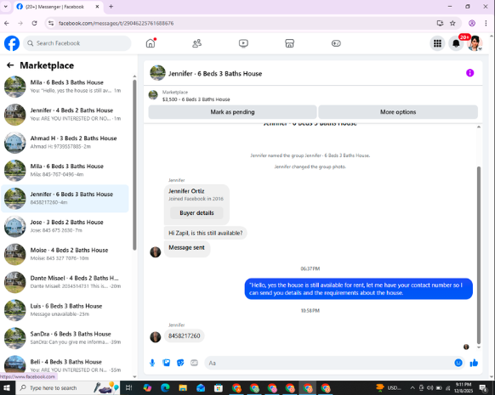The image size is (495, 395).
Task: Click 'Hi Zapil, is this still available?' message
Action: (206, 233)
